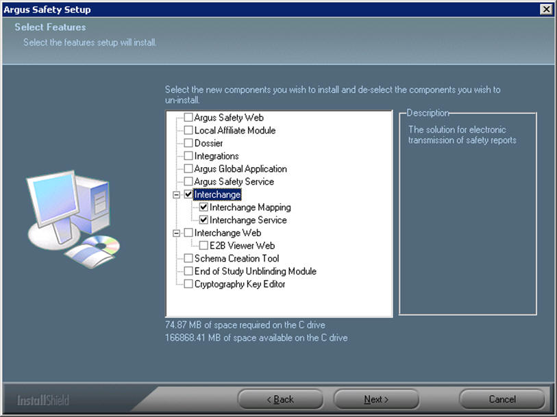Uncheck the Interchange checkbox

click(x=188, y=194)
